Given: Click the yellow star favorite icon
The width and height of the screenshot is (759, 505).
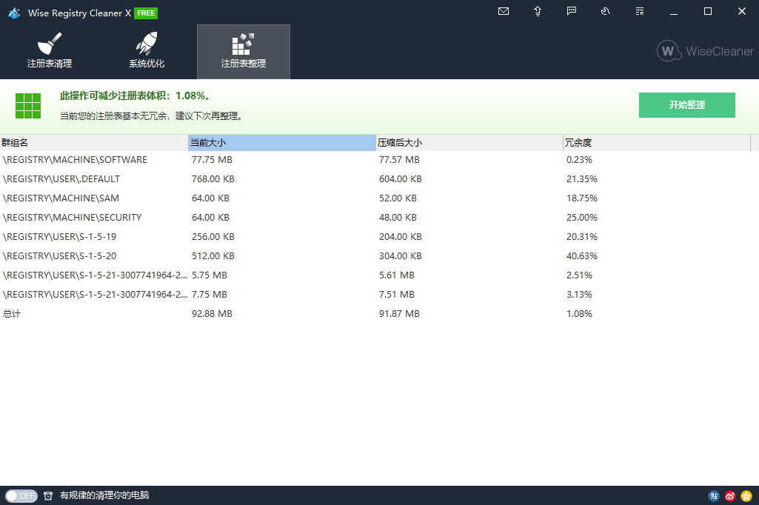Looking at the screenshot, I should (x=746, y=496).
